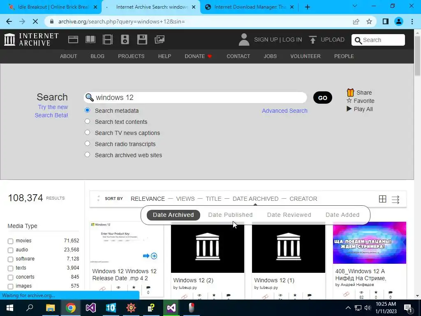The width and height of the screenshot is (421, 316).
Task: Open the Video film strip icon
Action: click(108, 39)
